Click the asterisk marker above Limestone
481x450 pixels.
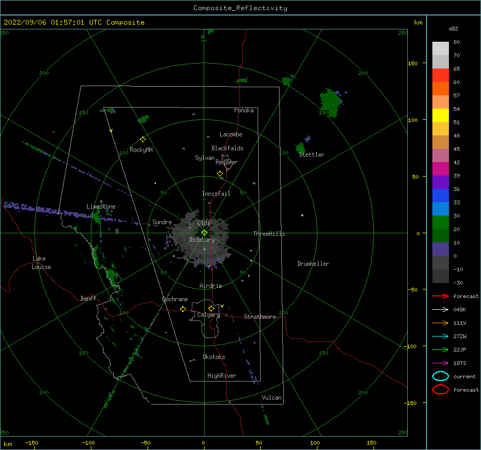[x=101, y=202]
